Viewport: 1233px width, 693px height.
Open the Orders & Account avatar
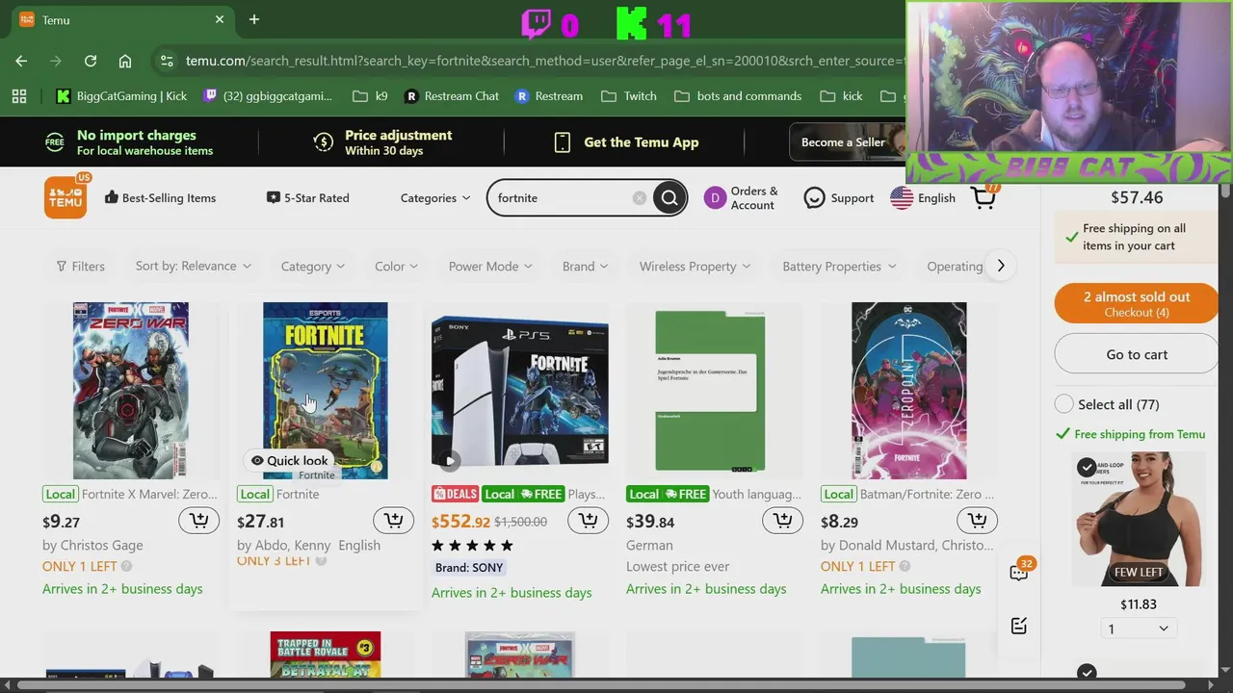[x=715, y=198]
